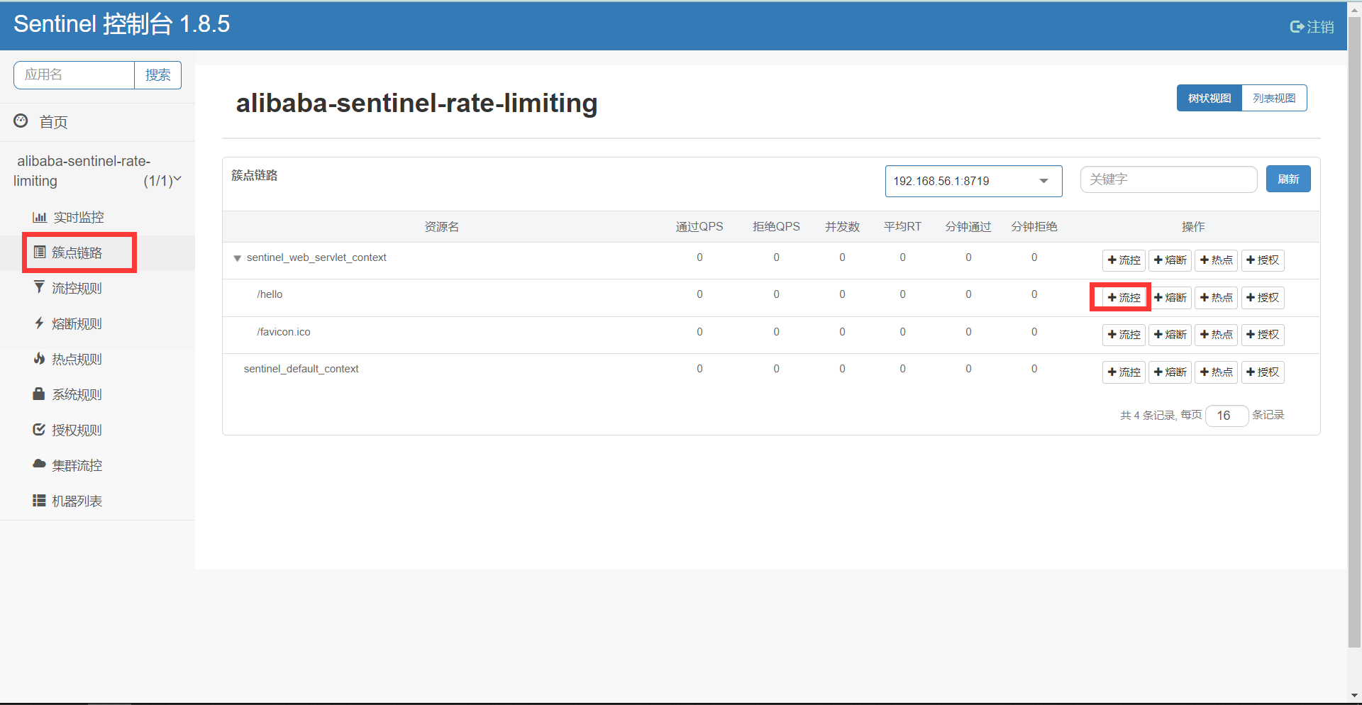
Task: Click the scrollbar down arrow
Action: (1354, 697)
